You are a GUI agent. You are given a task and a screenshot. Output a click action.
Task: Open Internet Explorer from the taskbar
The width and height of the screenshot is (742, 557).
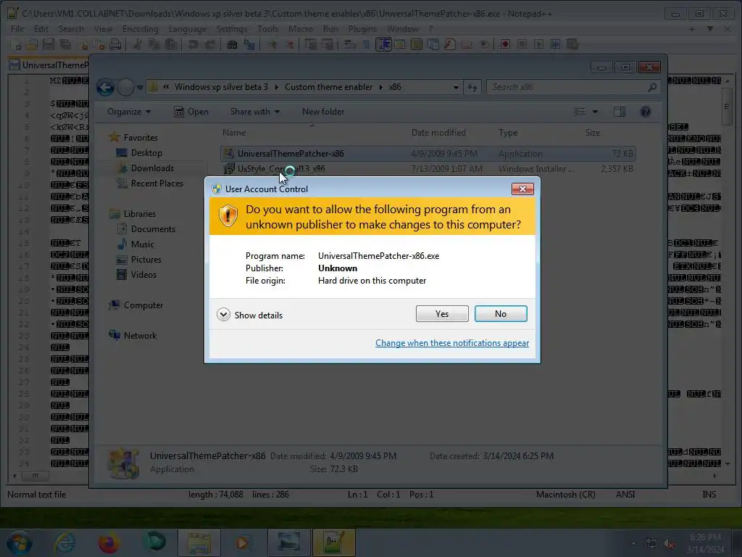[x=64, y=542]
